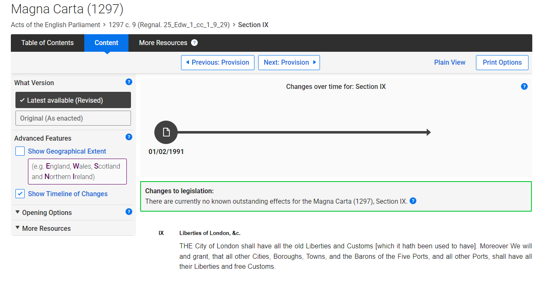This screenshot has height=293, width=546.
Task: Click Show Timeline of Changes link text
Action: pos(68,194)
